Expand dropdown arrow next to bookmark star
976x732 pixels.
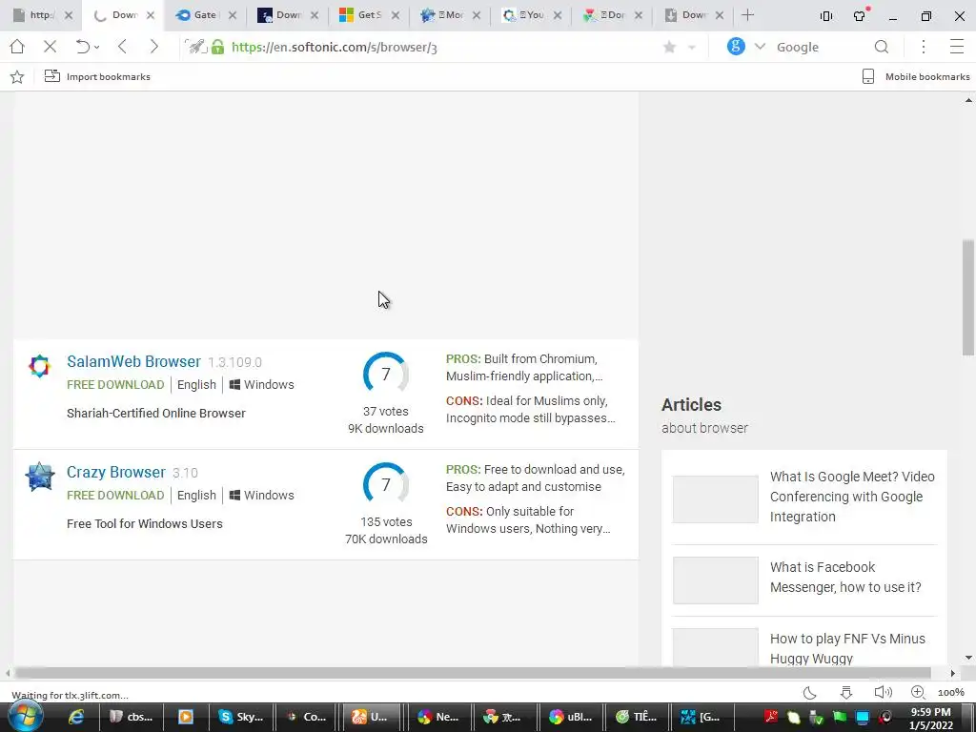coord(692,48)
